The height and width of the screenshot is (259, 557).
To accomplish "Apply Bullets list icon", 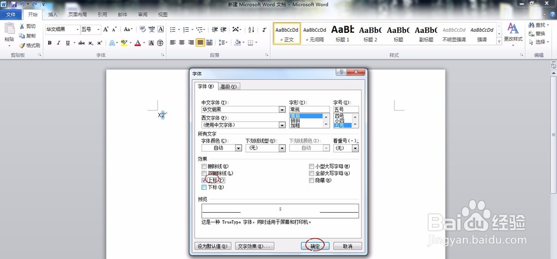I will pos(173,30).
